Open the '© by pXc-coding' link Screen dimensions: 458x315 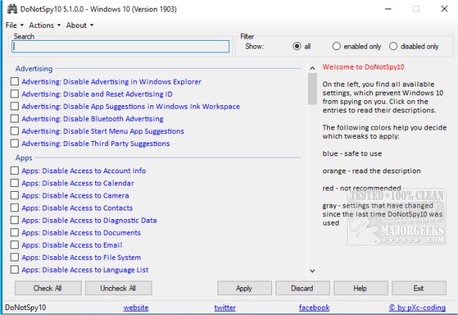click(417, 307)
